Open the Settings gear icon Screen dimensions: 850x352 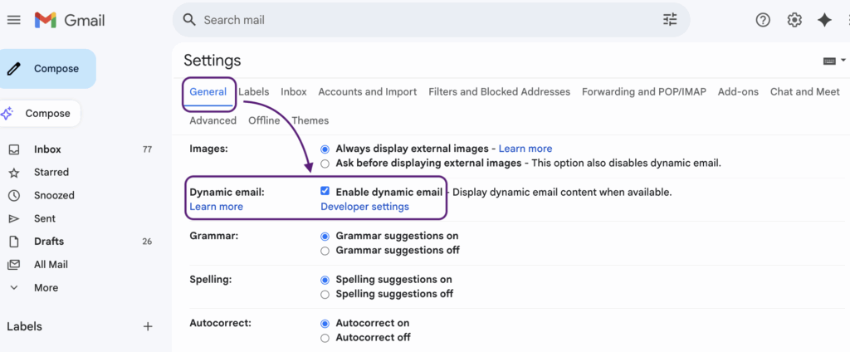tap(794, 20)
